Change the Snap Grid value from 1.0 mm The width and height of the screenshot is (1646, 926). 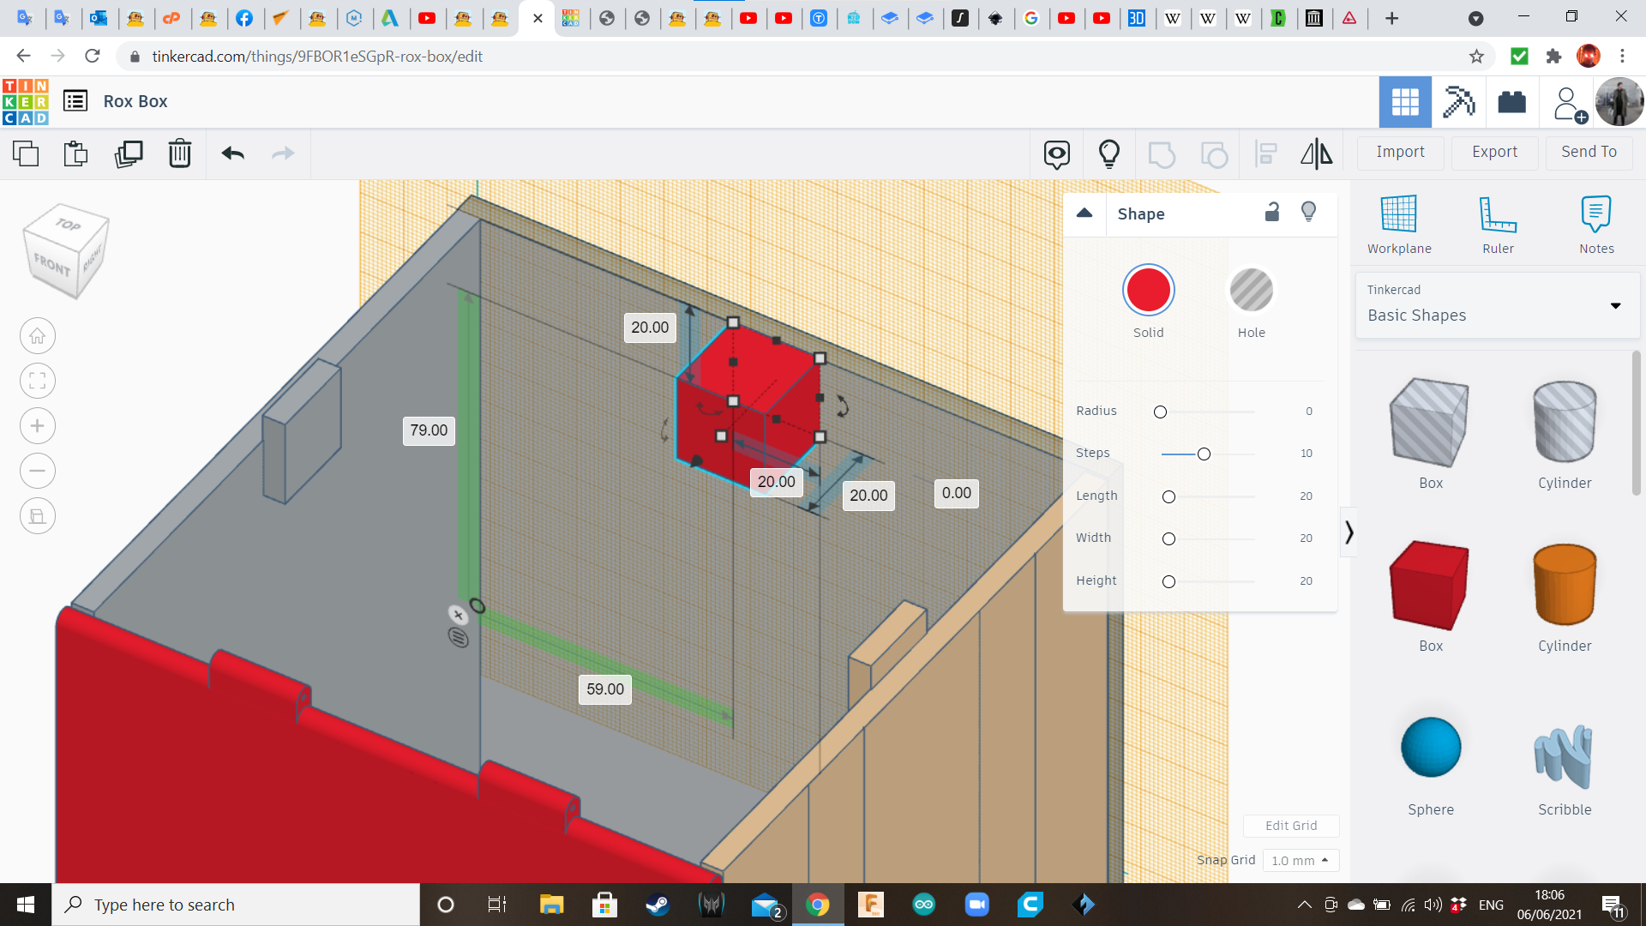click(1301, 860)
